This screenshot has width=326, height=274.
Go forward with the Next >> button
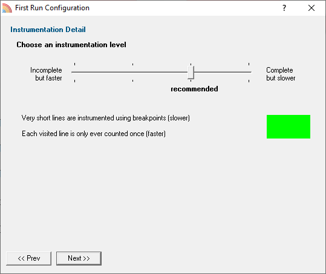pos(79,258)
